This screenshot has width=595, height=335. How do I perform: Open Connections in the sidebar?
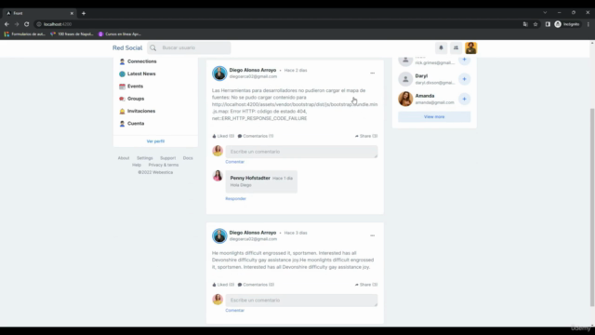tap(142, 61)
